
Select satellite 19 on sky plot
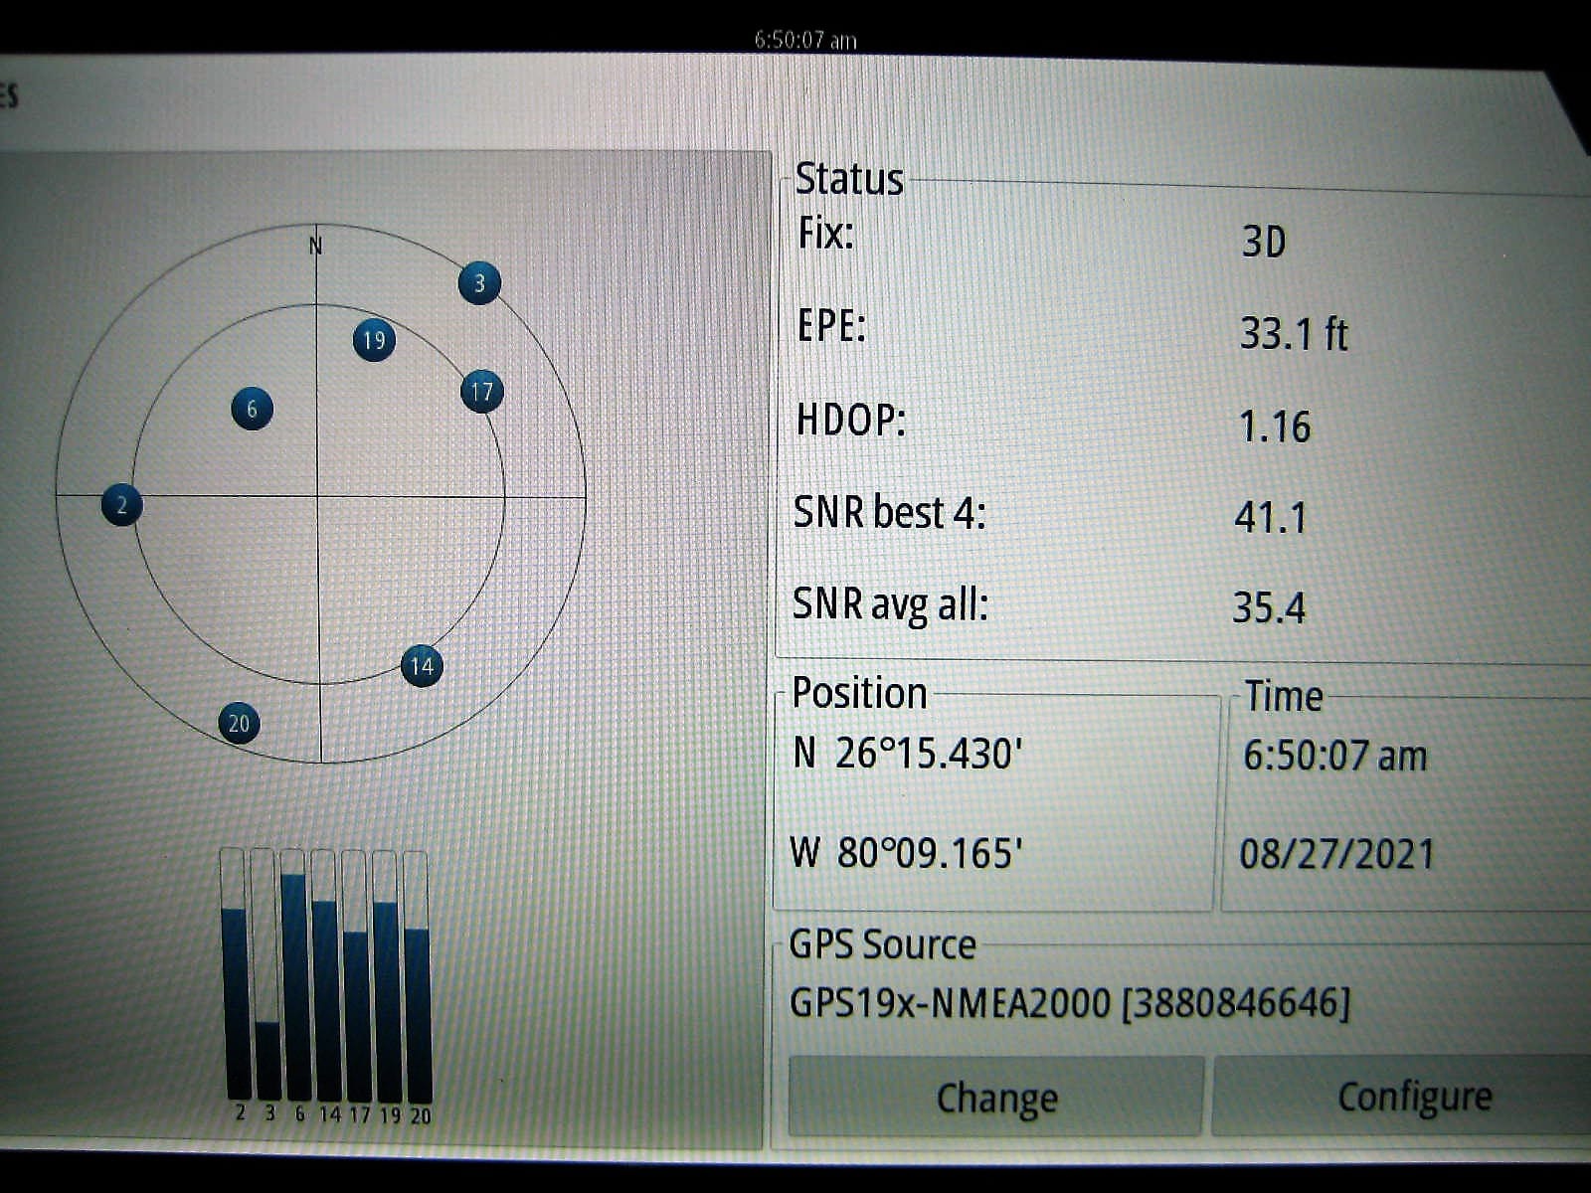click(374, 341)
